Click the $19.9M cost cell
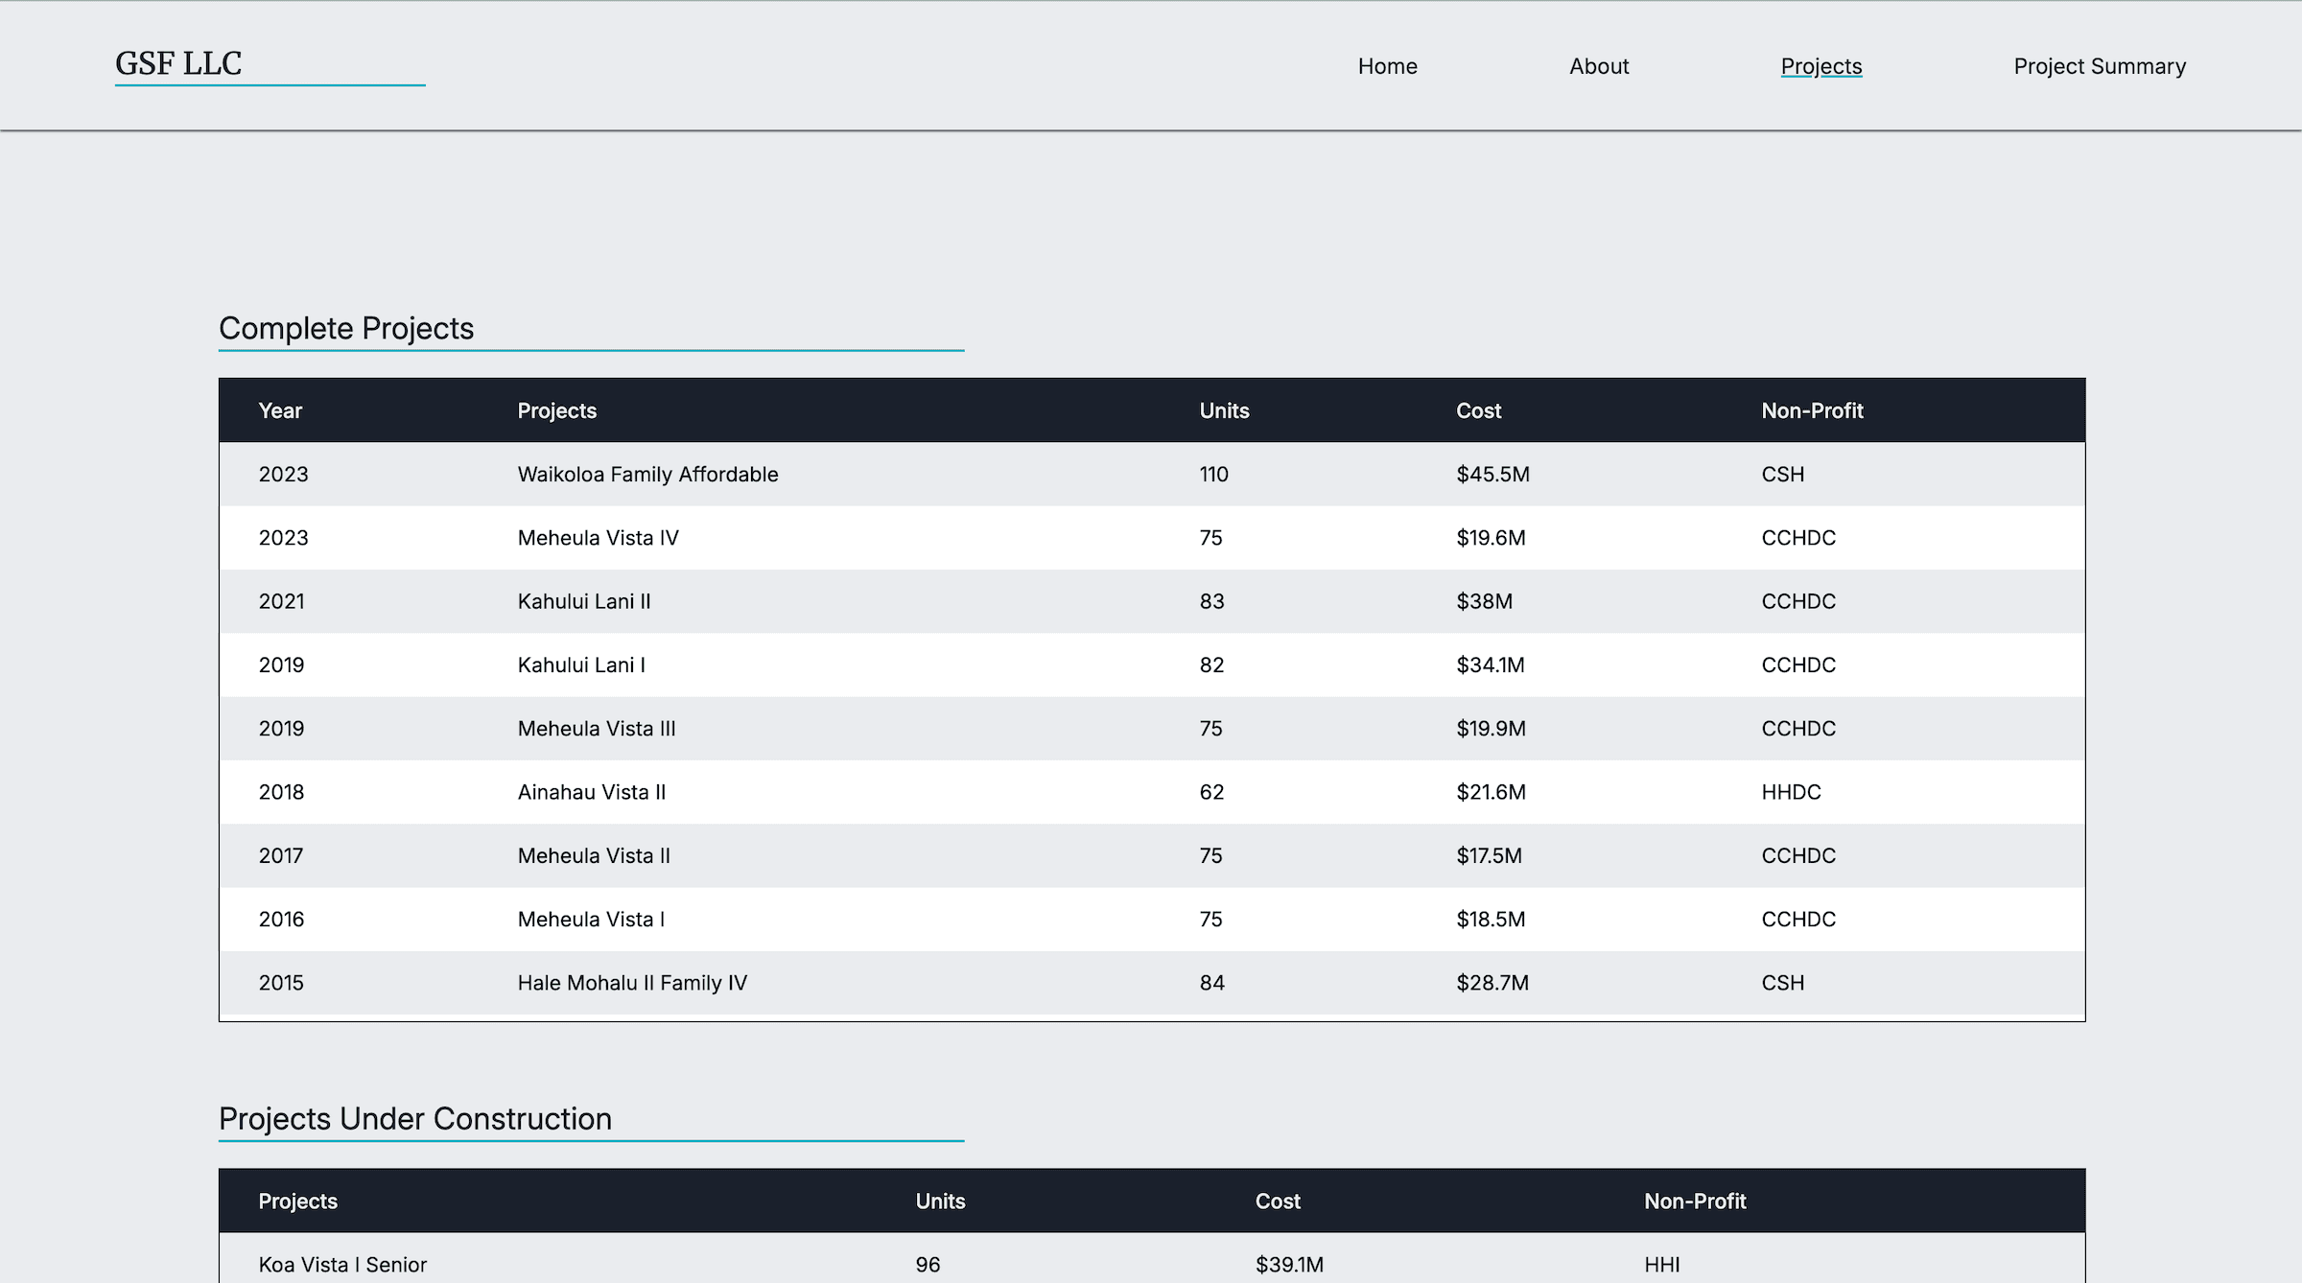Image resolution: width=2302 pixels, height=1283 pixels. pos(1491,729)
